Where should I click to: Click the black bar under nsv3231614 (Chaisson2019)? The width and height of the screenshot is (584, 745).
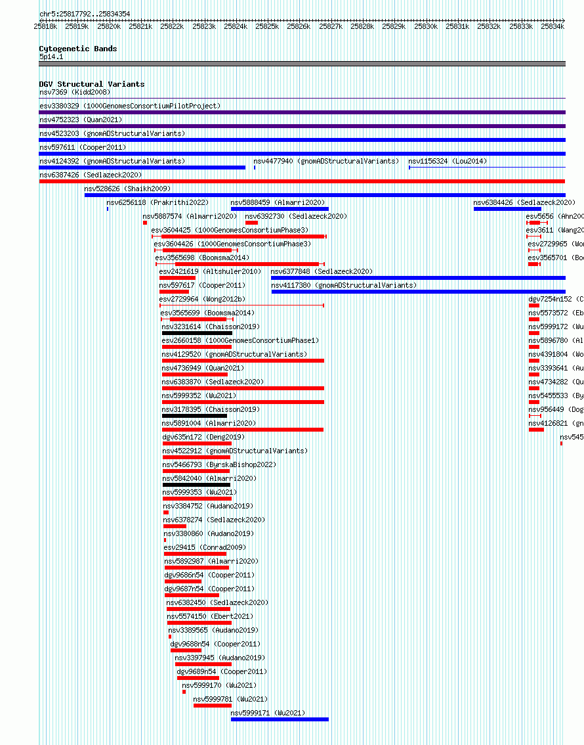pos(197,333)
